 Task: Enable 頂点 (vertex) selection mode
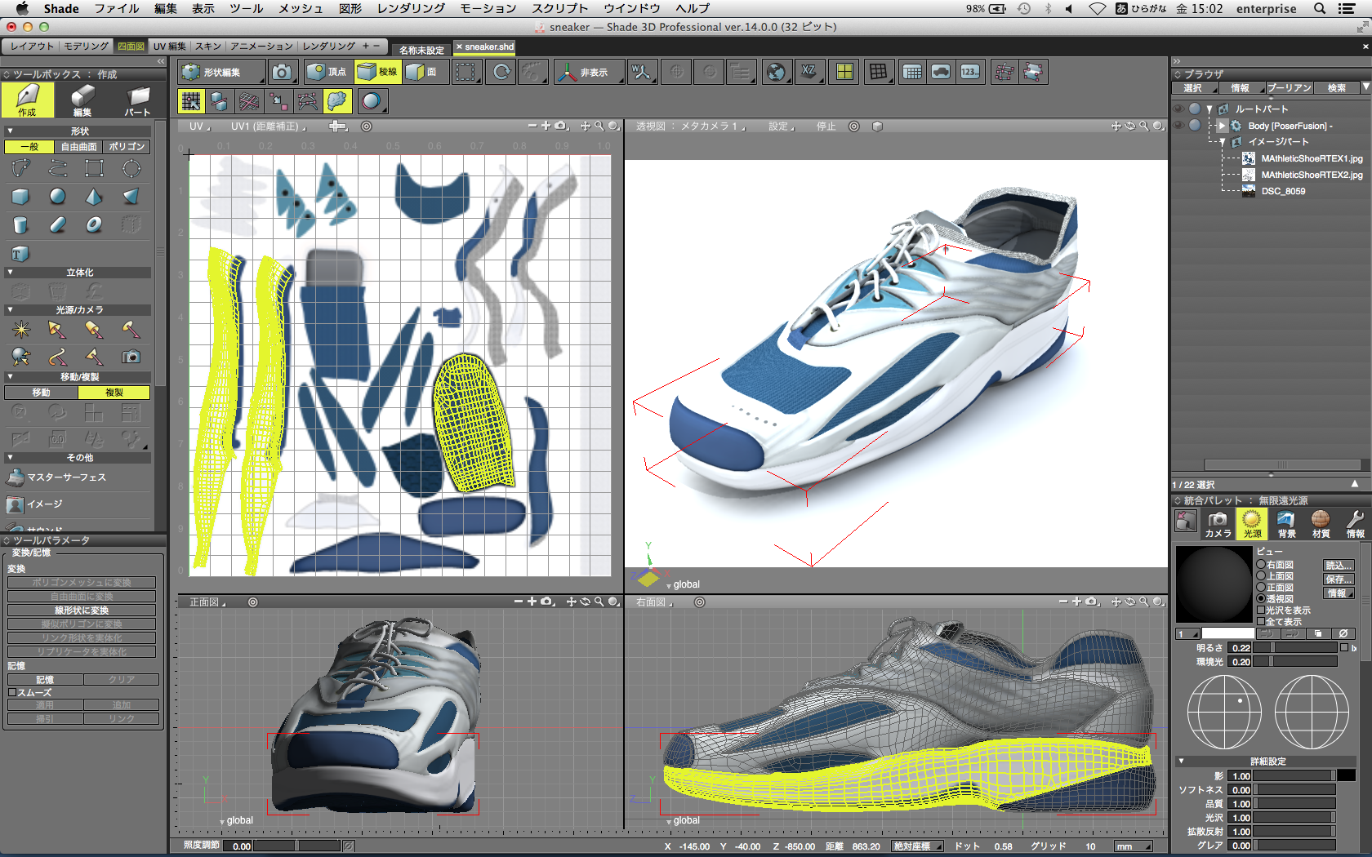click(327, 73)
